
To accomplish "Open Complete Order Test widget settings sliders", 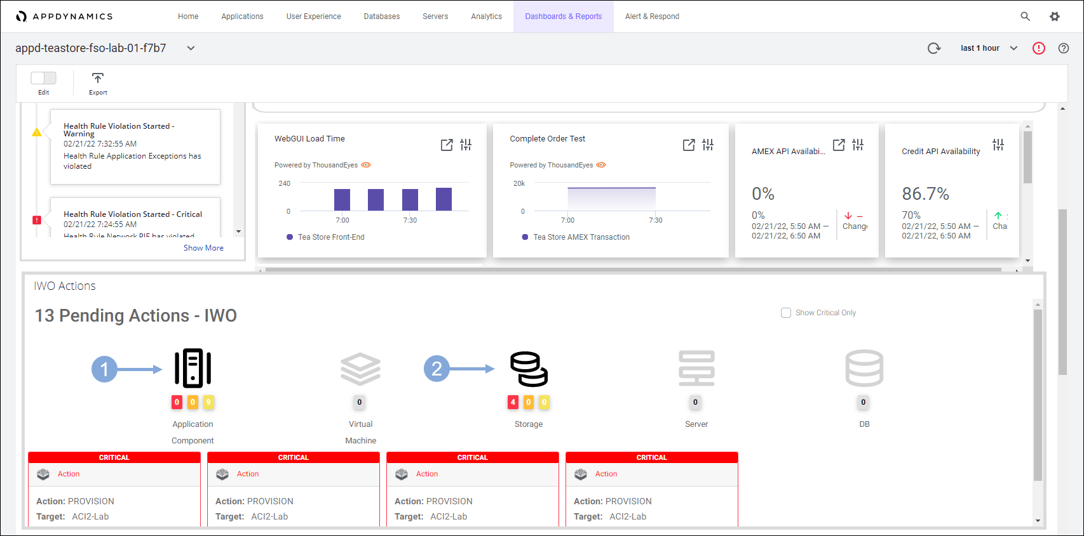I will [708, 145].
